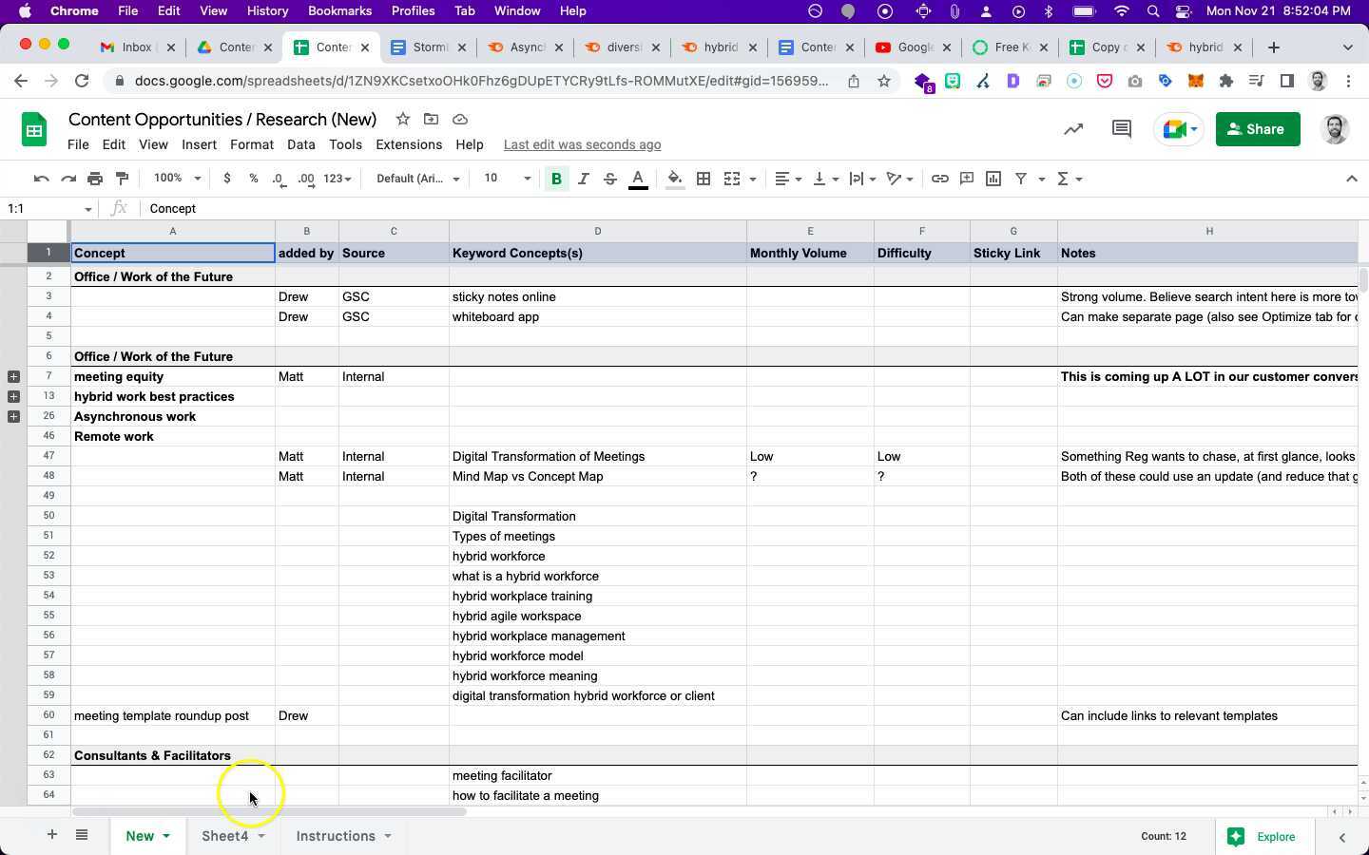Insert a comment via toolbar icon

[966, 179]
